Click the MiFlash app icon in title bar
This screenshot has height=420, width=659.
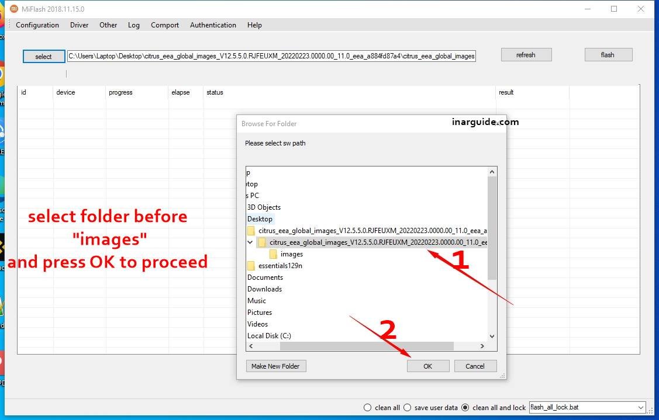[14, 9]
